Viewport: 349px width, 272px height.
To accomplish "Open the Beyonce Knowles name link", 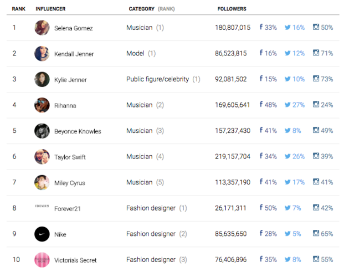I will (78, 131).
